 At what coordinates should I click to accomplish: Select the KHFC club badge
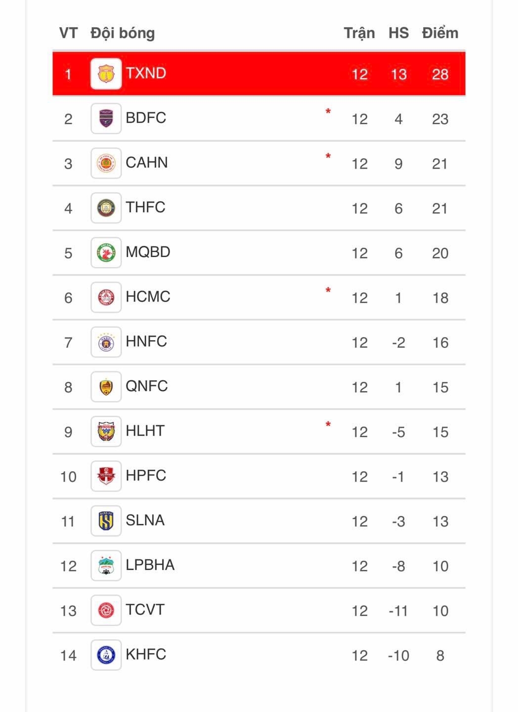106,655
